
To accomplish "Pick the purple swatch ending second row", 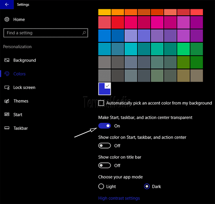I will (197, 22).
